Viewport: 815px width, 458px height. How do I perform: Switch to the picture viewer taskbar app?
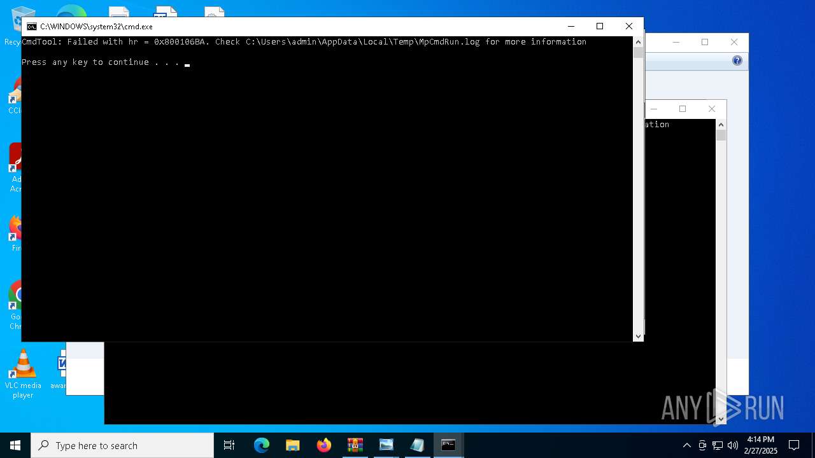[x=386, y=445]
